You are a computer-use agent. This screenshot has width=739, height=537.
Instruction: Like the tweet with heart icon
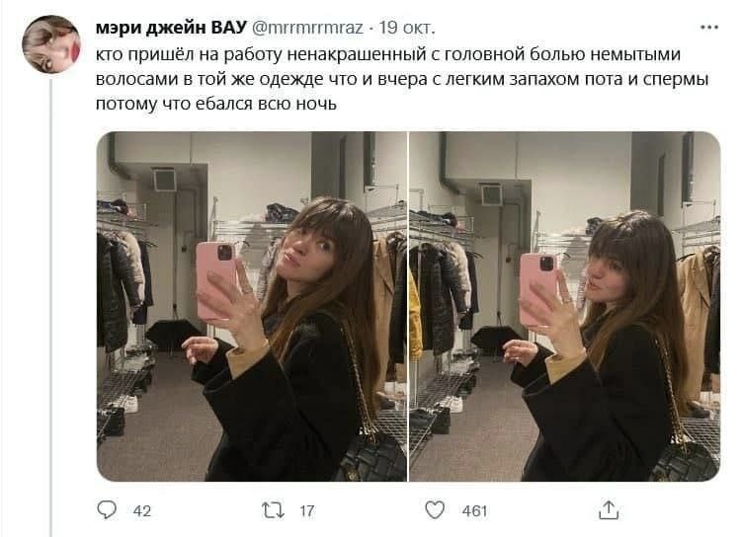coord(435,510)
